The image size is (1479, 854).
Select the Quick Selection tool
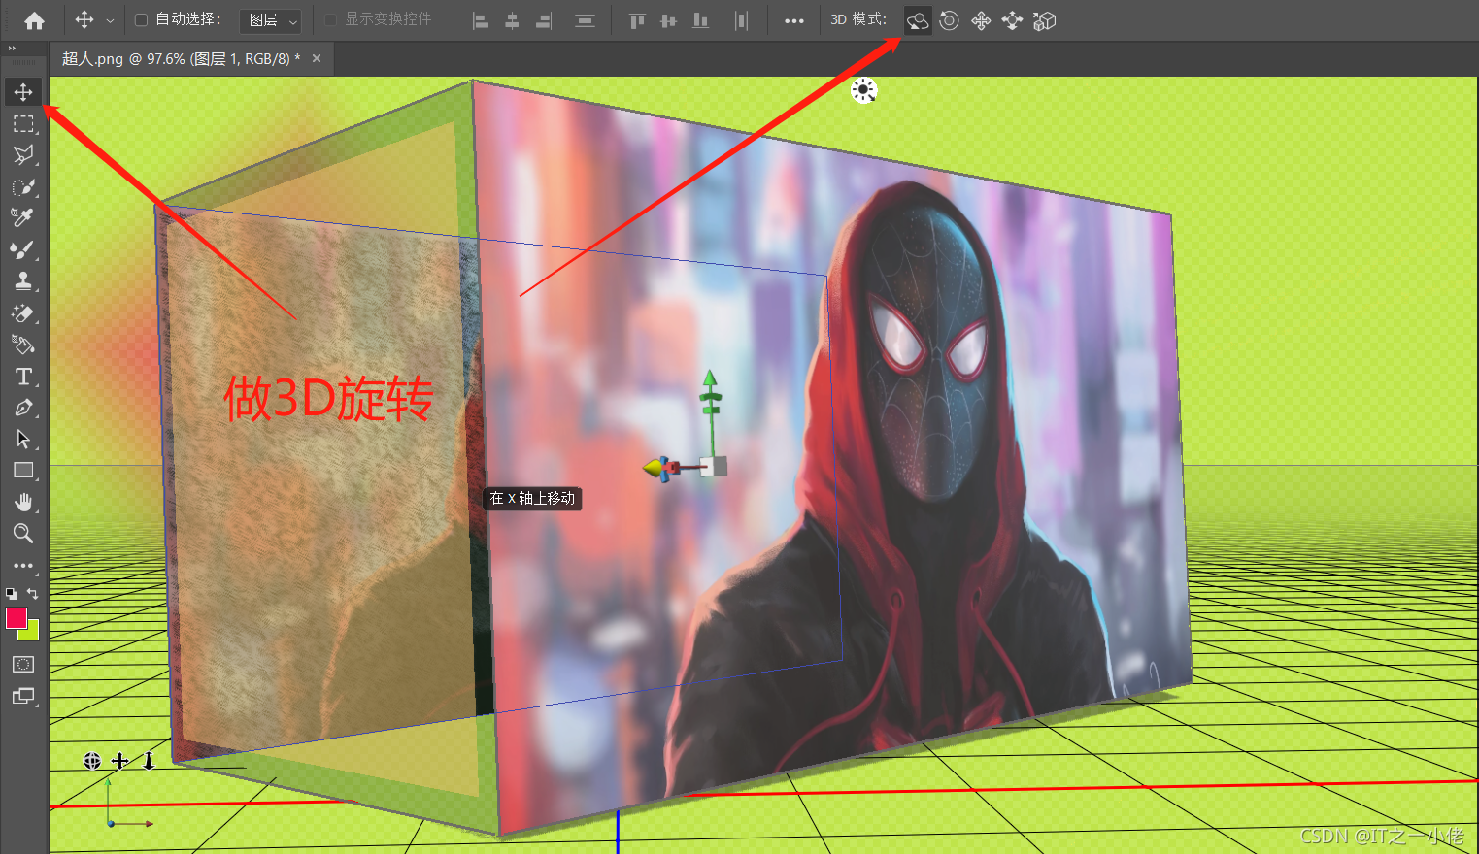(x=23, y=186)
